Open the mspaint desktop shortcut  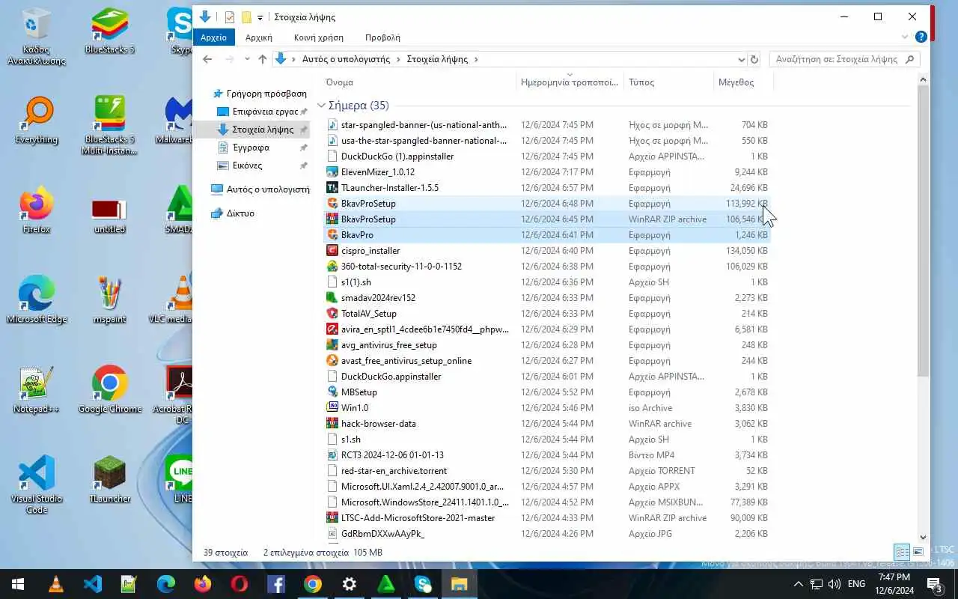tap(110, 301)
